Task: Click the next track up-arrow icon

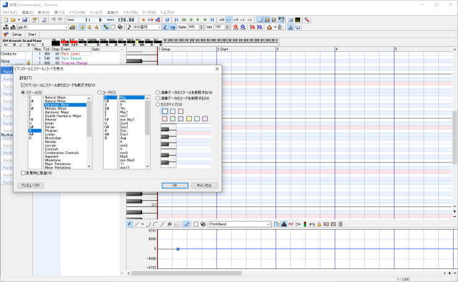Action: tap(13, 27)
